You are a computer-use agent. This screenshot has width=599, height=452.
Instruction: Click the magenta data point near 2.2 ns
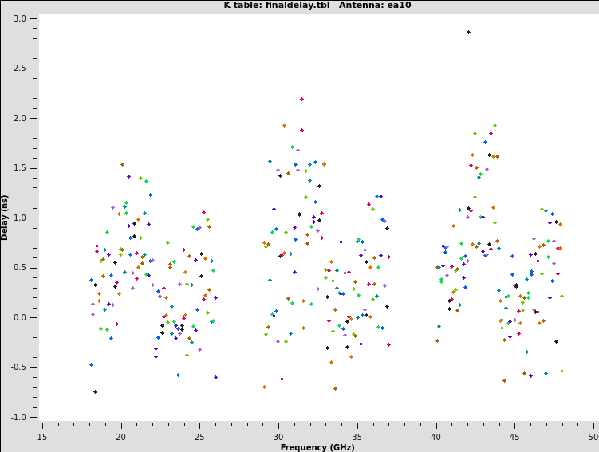pyautogui.click(x=301, y=99)
